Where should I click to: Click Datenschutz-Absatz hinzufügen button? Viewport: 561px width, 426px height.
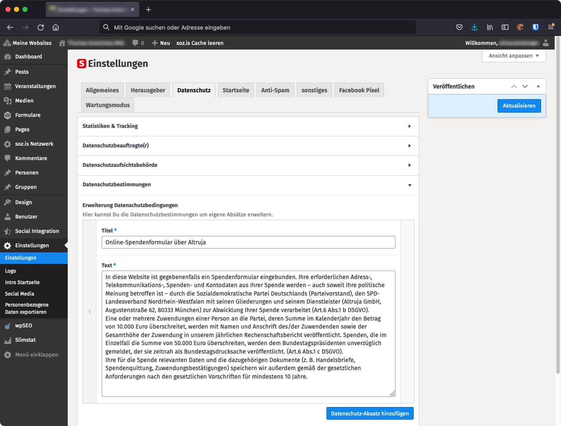click(370, 414)
